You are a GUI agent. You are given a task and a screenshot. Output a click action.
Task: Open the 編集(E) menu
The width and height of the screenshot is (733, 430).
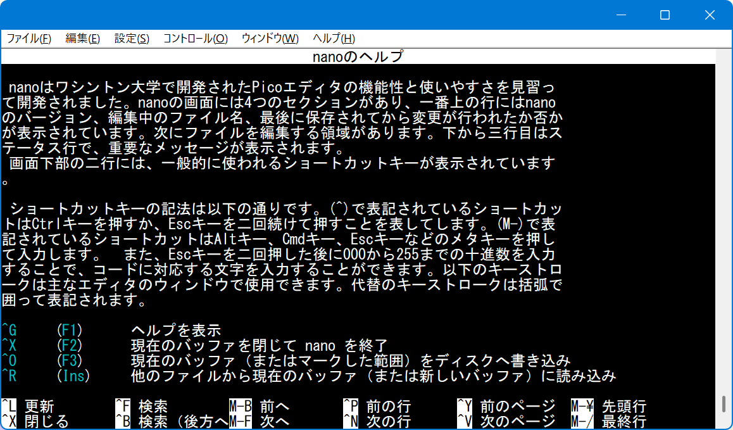click(x=83, y=39)
